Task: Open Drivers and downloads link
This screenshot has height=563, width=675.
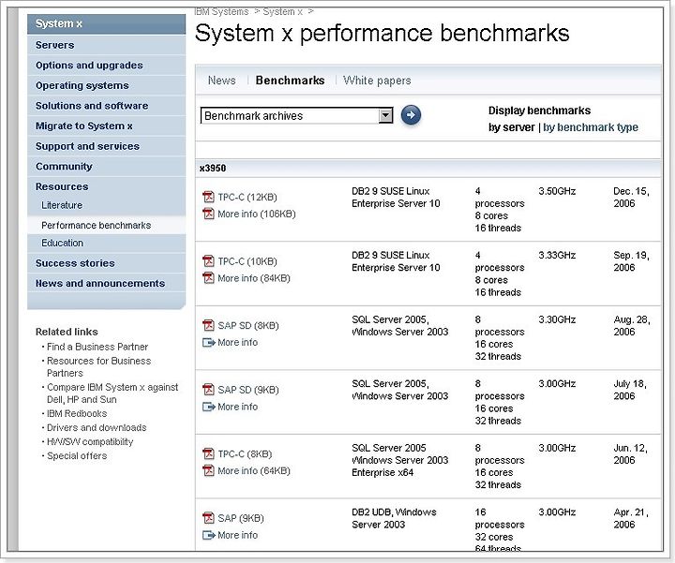Action: pos(97,427)
